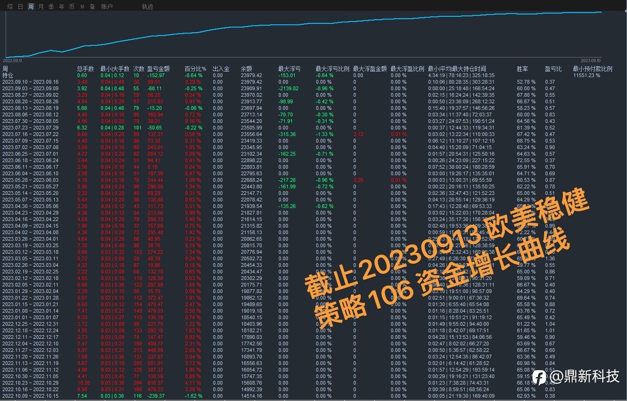Screen dimensions: 627x401
Task: Open the 日 daily statistics tab
Action: (x=21, y=7)
